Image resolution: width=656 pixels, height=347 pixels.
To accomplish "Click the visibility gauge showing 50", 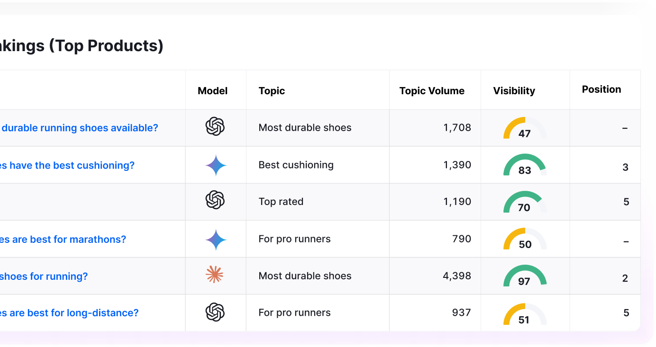I will click(525, 240).
